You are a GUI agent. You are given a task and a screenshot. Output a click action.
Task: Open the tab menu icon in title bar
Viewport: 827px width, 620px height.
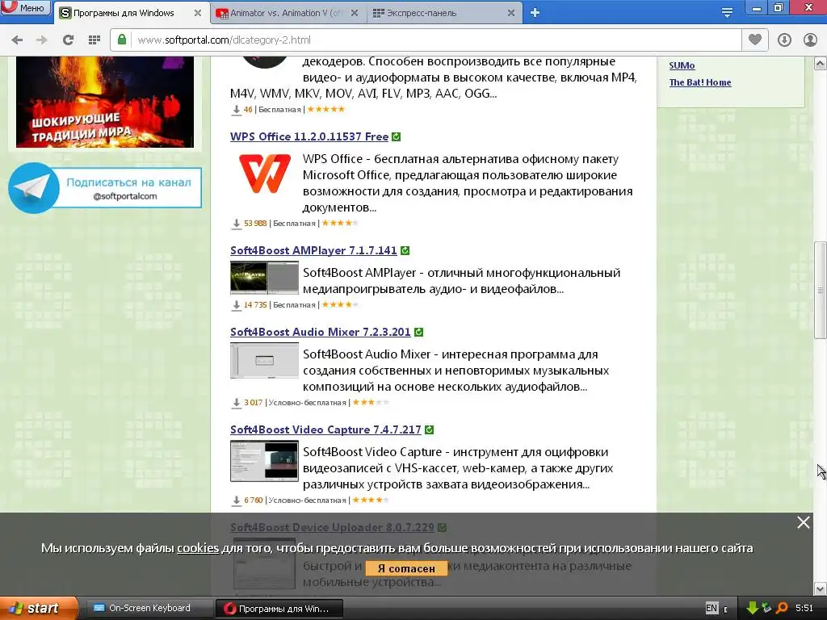[x=727, y=12]
